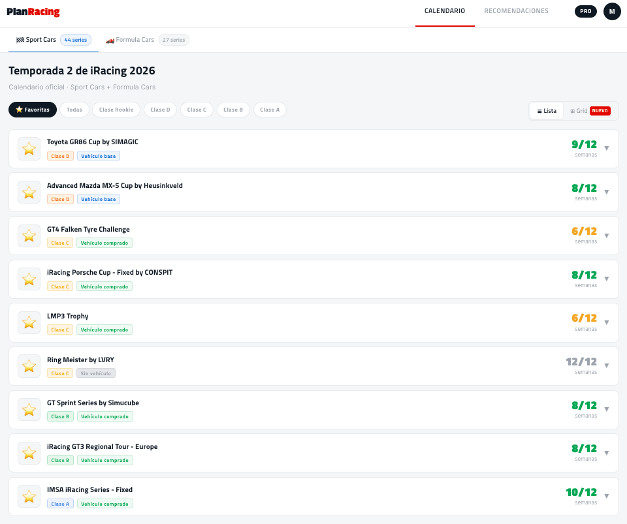Click 12/12 semanas on Ring Meister row
Image resolution: width=627 pixels, height=524 pixels.
click(581, 365)
